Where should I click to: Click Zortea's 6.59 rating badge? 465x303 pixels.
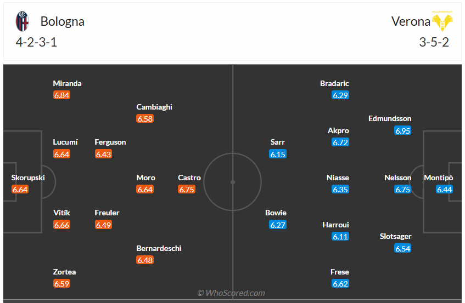click(x=61, y=284)
